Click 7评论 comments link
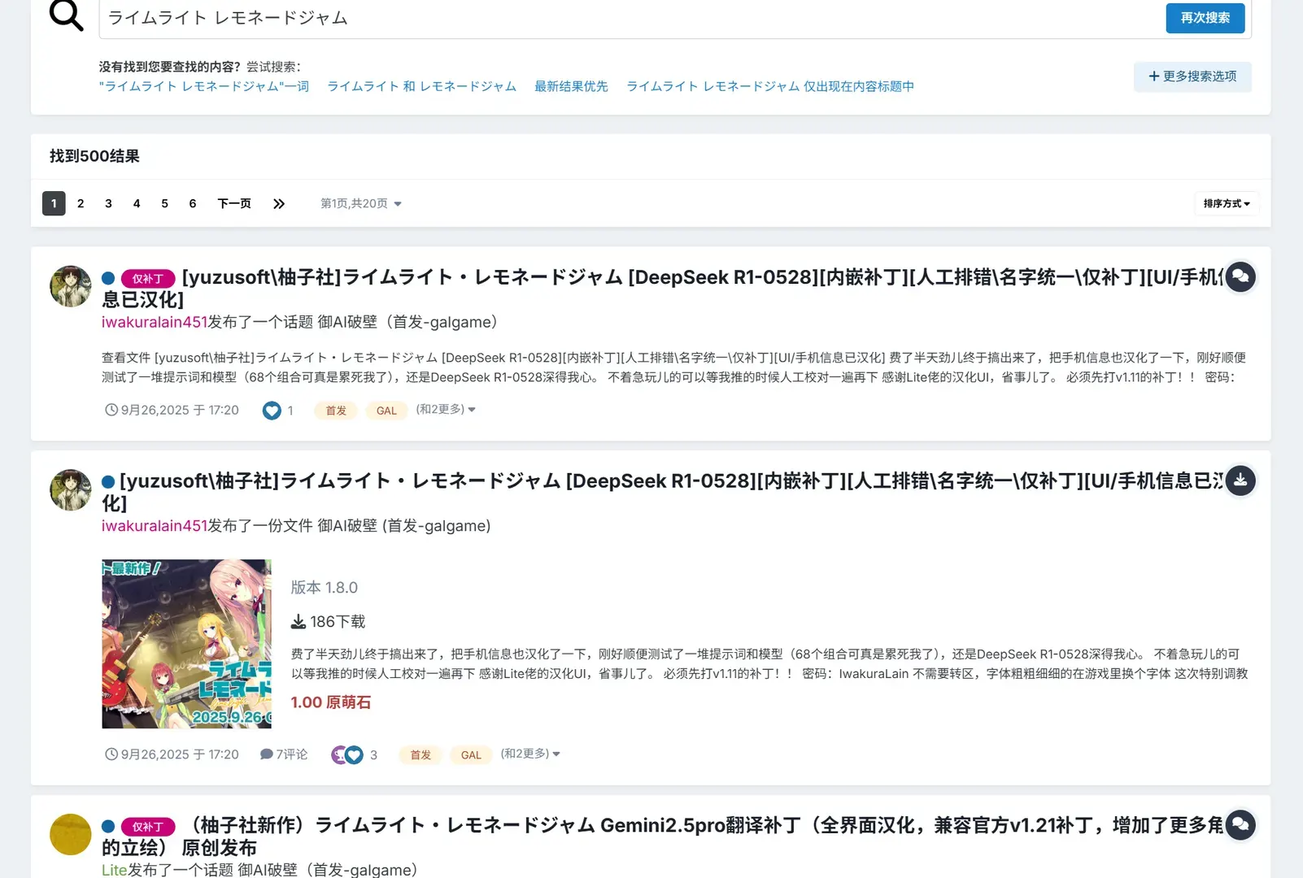The height and width of the screenshot is (878, 1303). [284, 754]
